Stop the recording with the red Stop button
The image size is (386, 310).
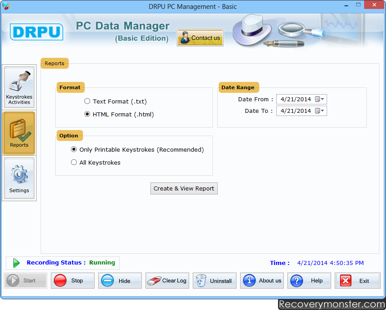73,281
